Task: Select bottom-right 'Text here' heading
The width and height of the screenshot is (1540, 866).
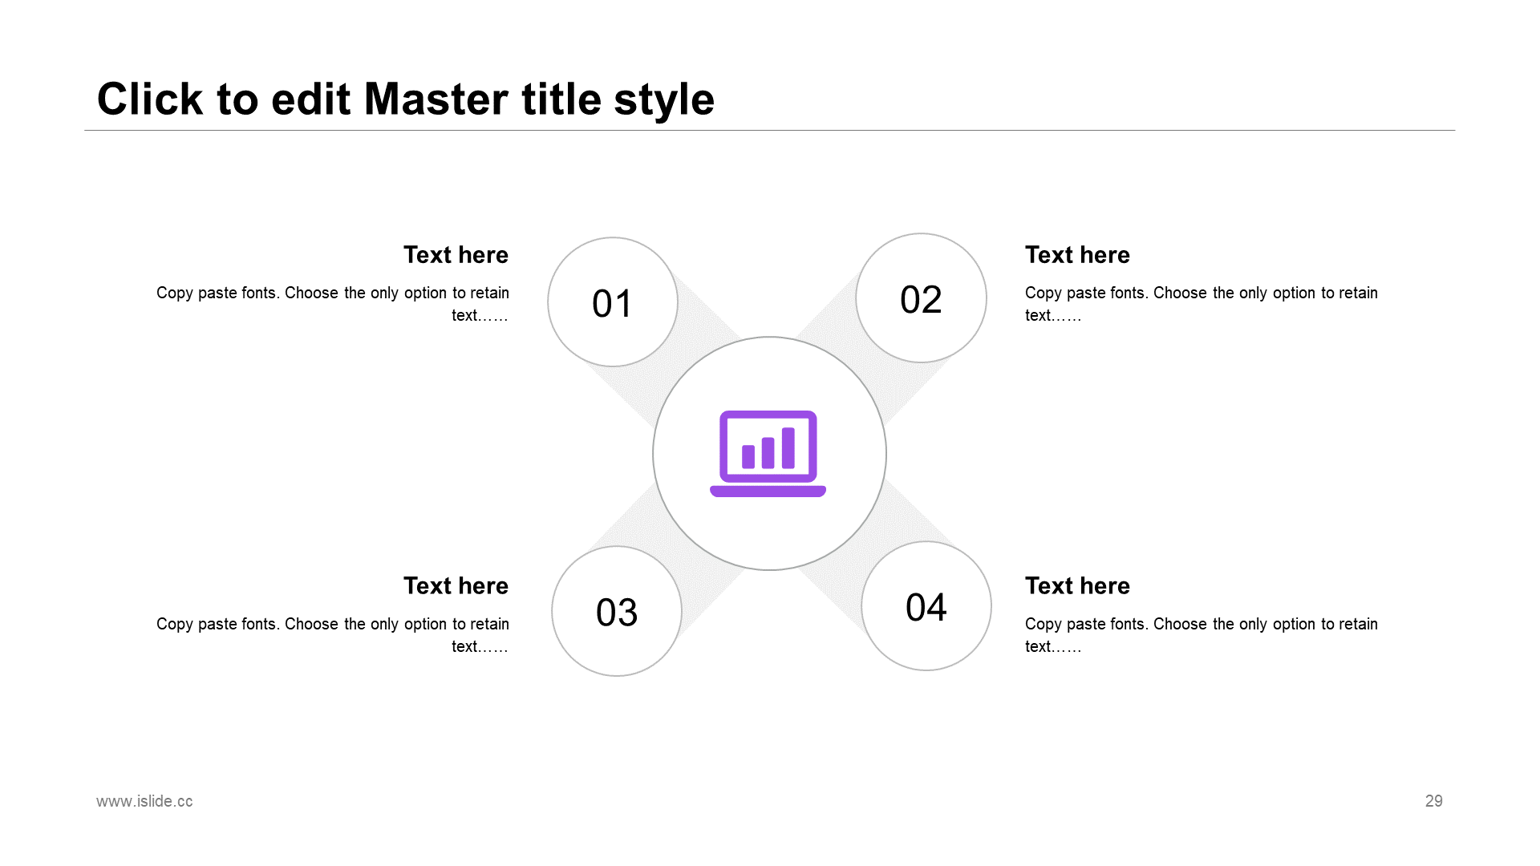Action: (x=1077, y=586)
